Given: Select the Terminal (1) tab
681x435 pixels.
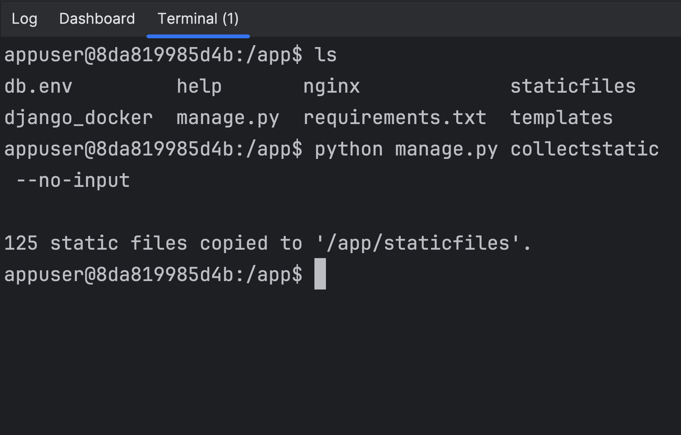Looking at the screenshot, I should click(198, 19).
